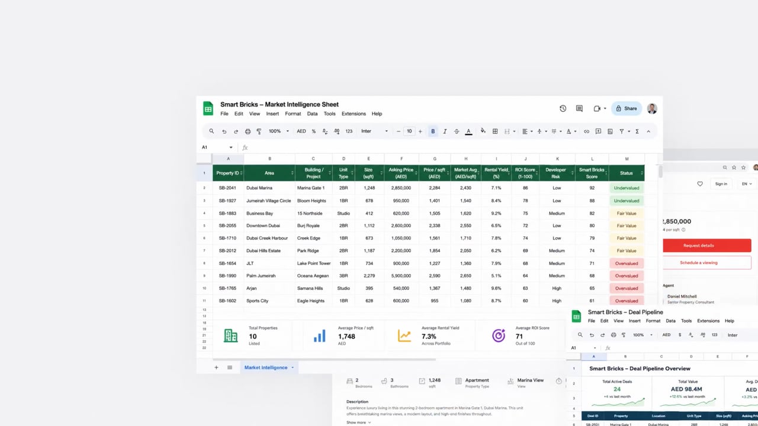Screen dimensions: 758x426
Task: Increase font size in Market Intelligence Sheet
Action: [420, 131]
